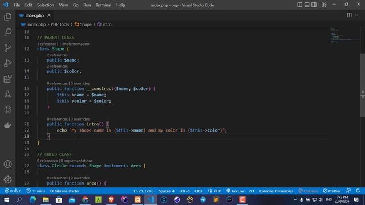Open Brave browser from taskbar

(111, 200)
